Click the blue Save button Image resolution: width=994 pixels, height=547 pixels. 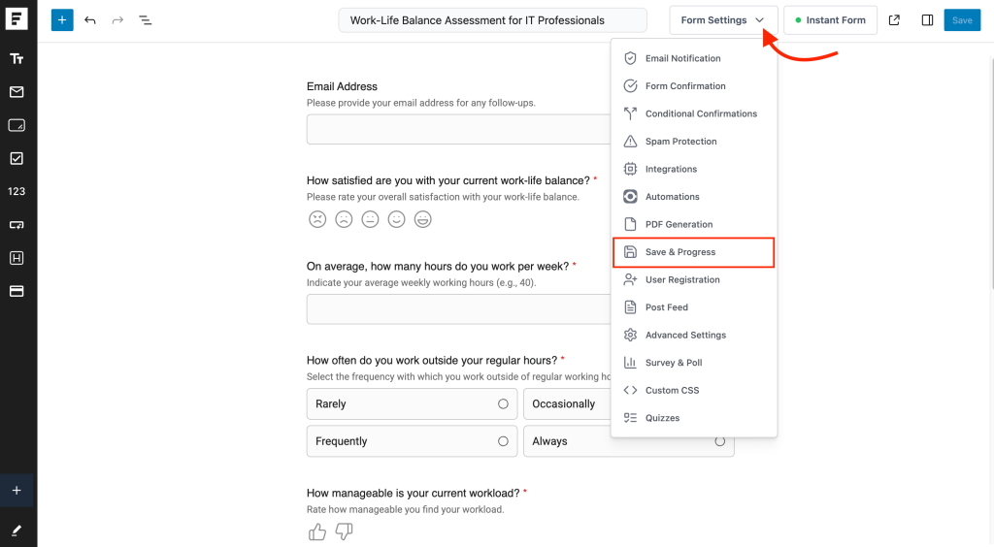pos(962,20)
